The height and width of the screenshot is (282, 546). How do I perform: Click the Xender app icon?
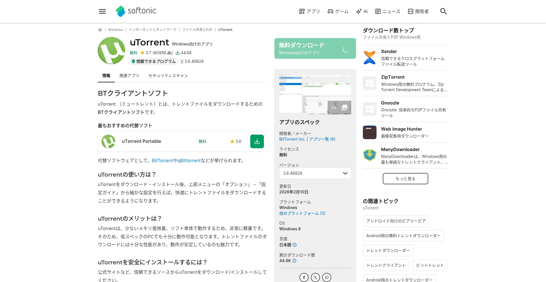[370, 58]
